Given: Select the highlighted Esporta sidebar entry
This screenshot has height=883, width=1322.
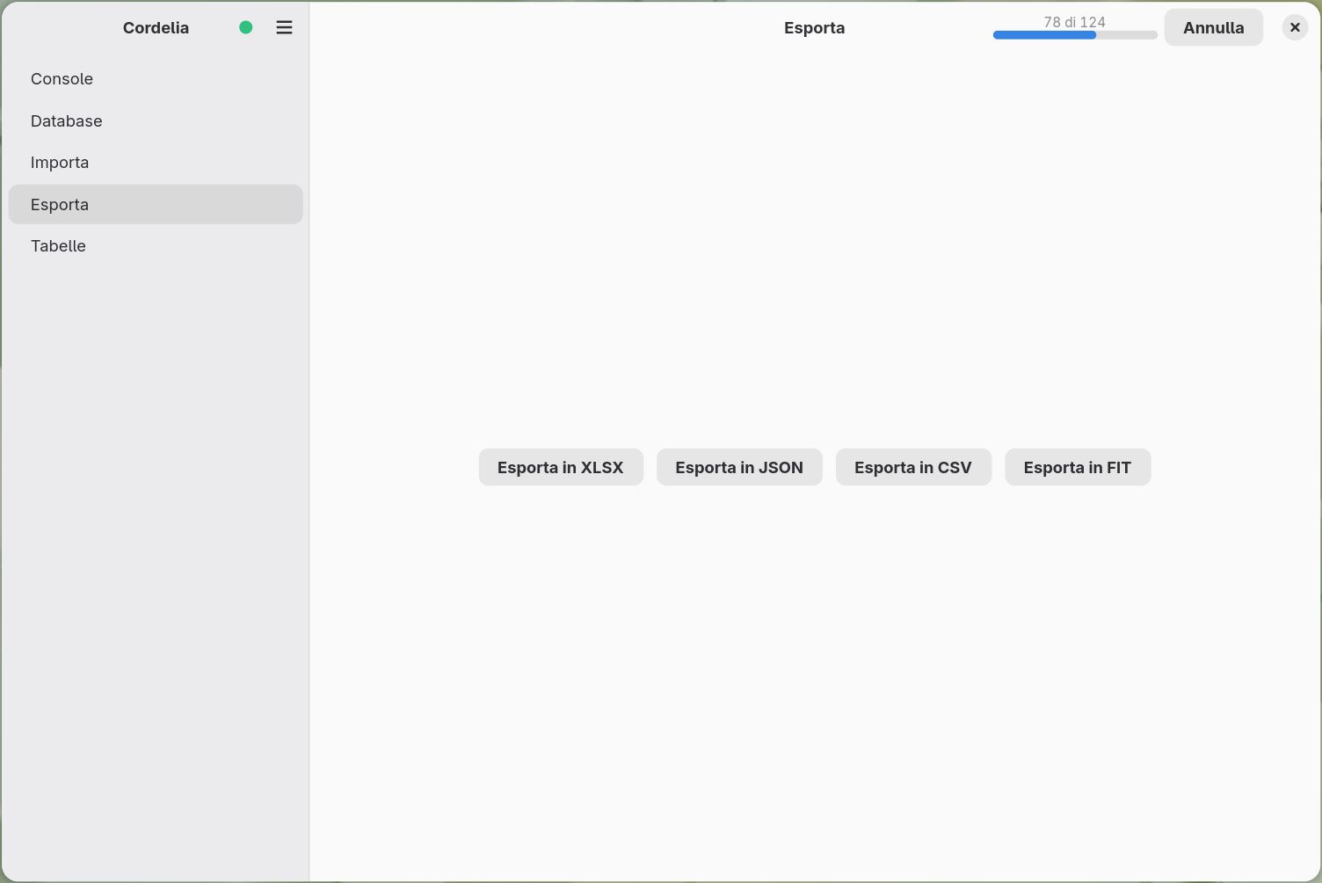Looking at the screenshot, I should click(x=156, y=204).
